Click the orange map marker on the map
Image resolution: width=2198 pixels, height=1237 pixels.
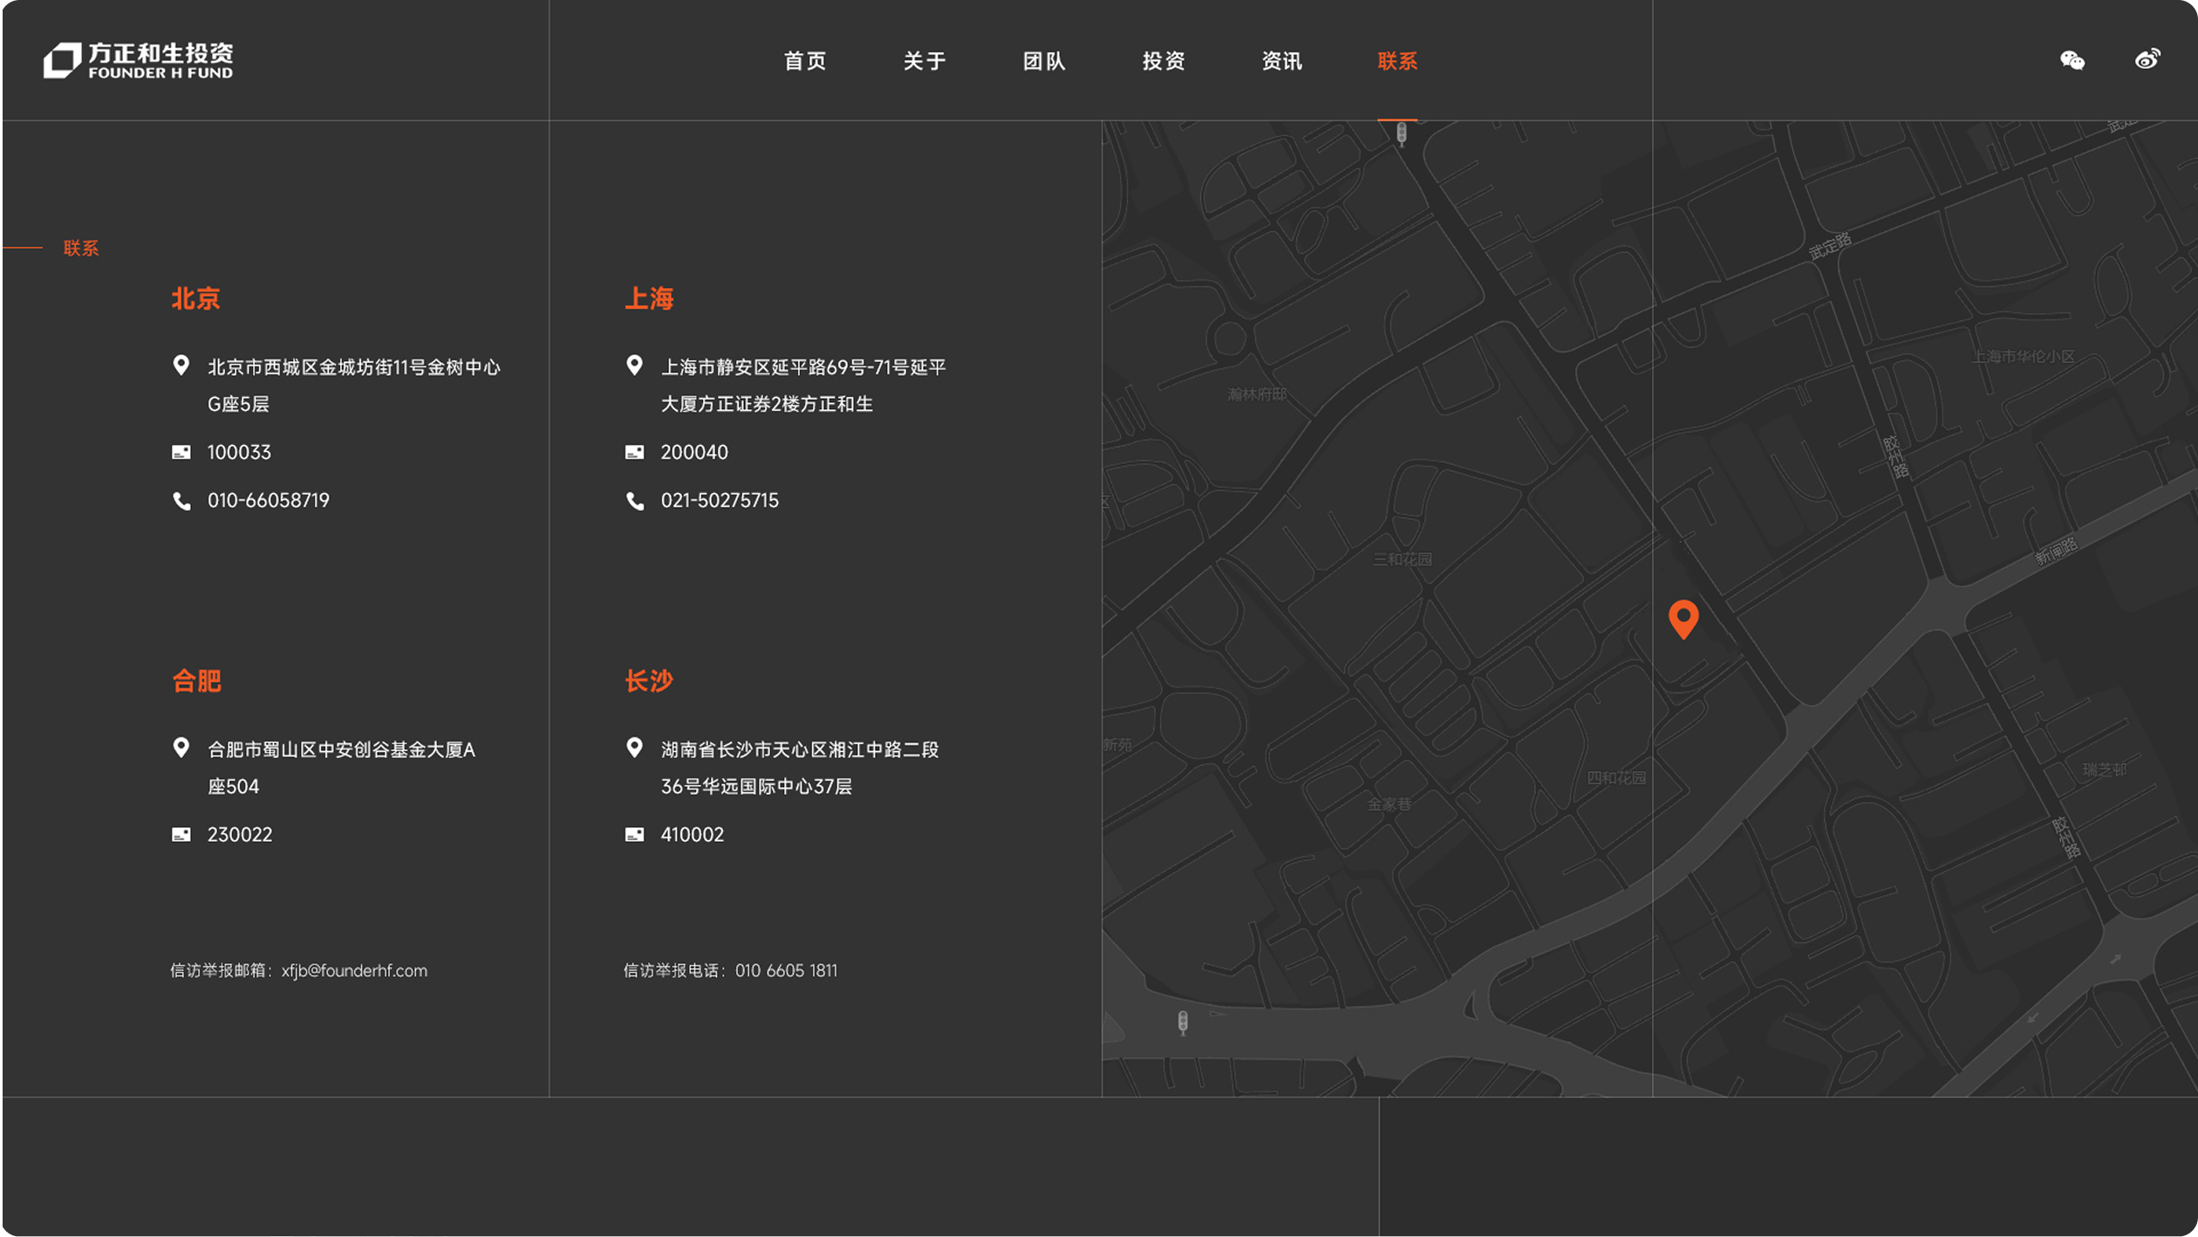tap(1683, 620)
